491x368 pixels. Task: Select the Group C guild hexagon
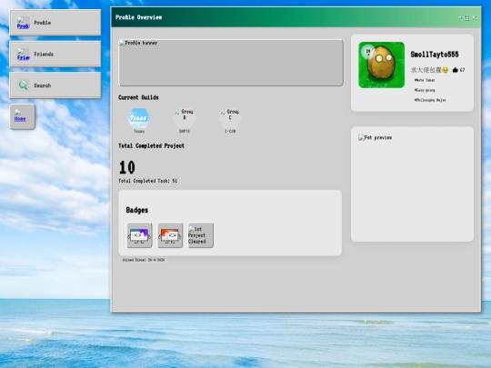pos(230,118)
